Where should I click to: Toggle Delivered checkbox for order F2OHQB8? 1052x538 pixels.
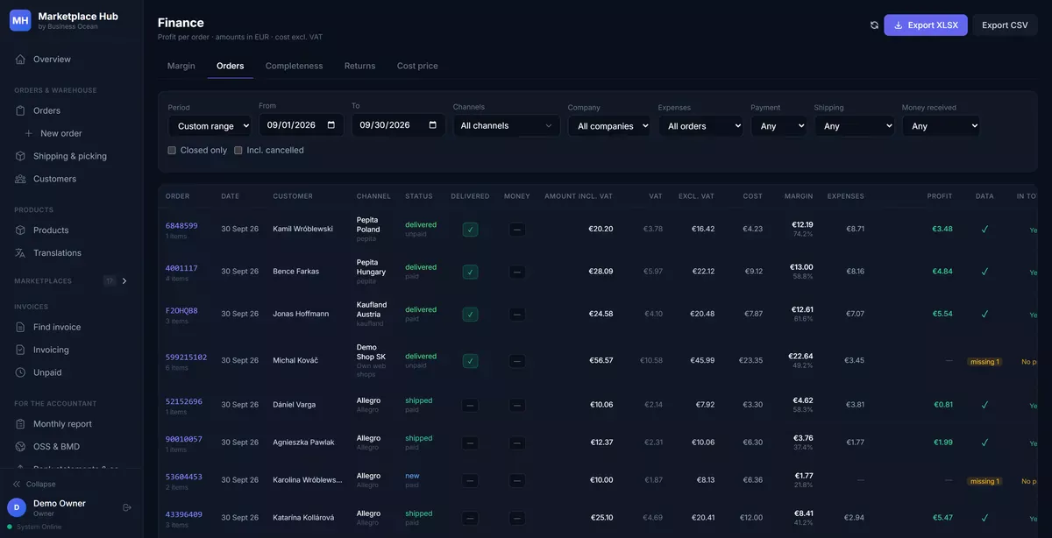(x=471, y=315)
